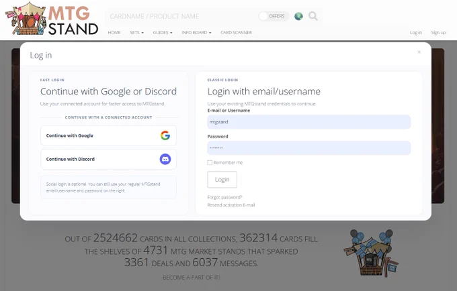Go to the HOME menu item
This screenshot has width=457, height=291.
[x=114, y=33]
